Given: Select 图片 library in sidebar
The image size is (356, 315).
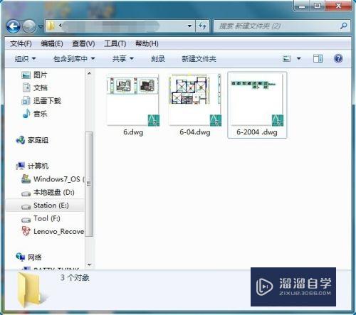Looking at the screenshot, I should pos(40,75).
